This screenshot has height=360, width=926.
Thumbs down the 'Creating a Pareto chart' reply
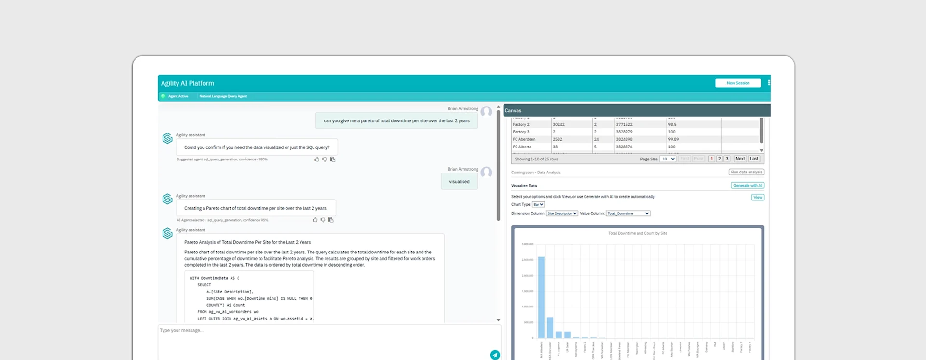[x=323, y=220]
